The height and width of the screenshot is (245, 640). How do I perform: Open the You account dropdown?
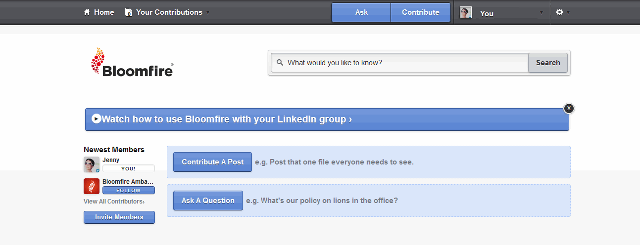(542, 13)
